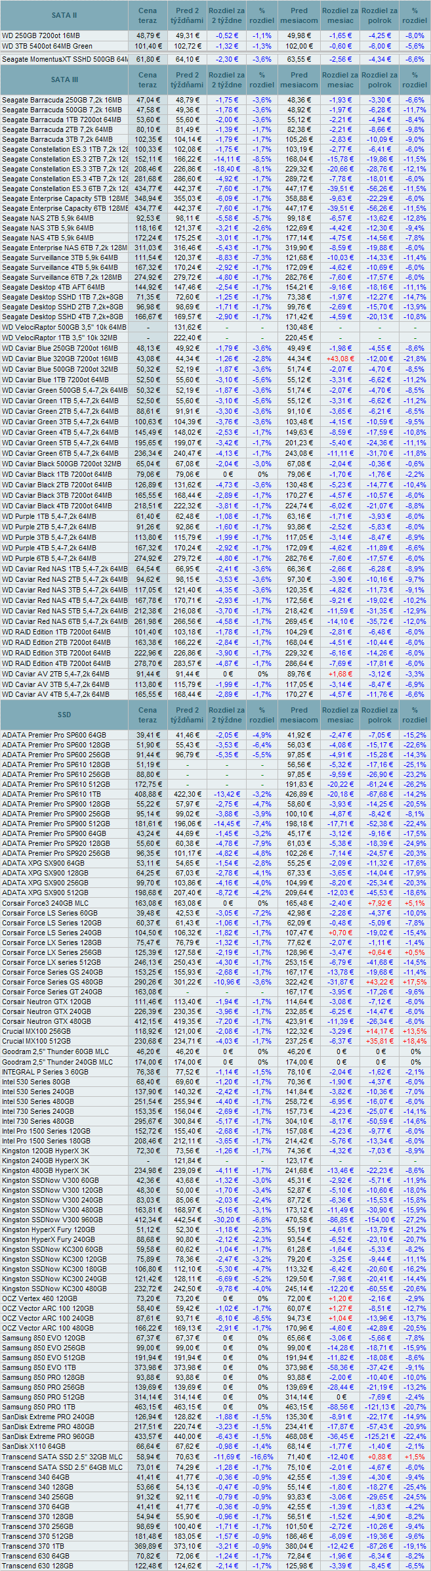Screen dimensions: 431x1571
Task: Click WD Caviar AV 2TB row name
Action: tap(56, 674)
